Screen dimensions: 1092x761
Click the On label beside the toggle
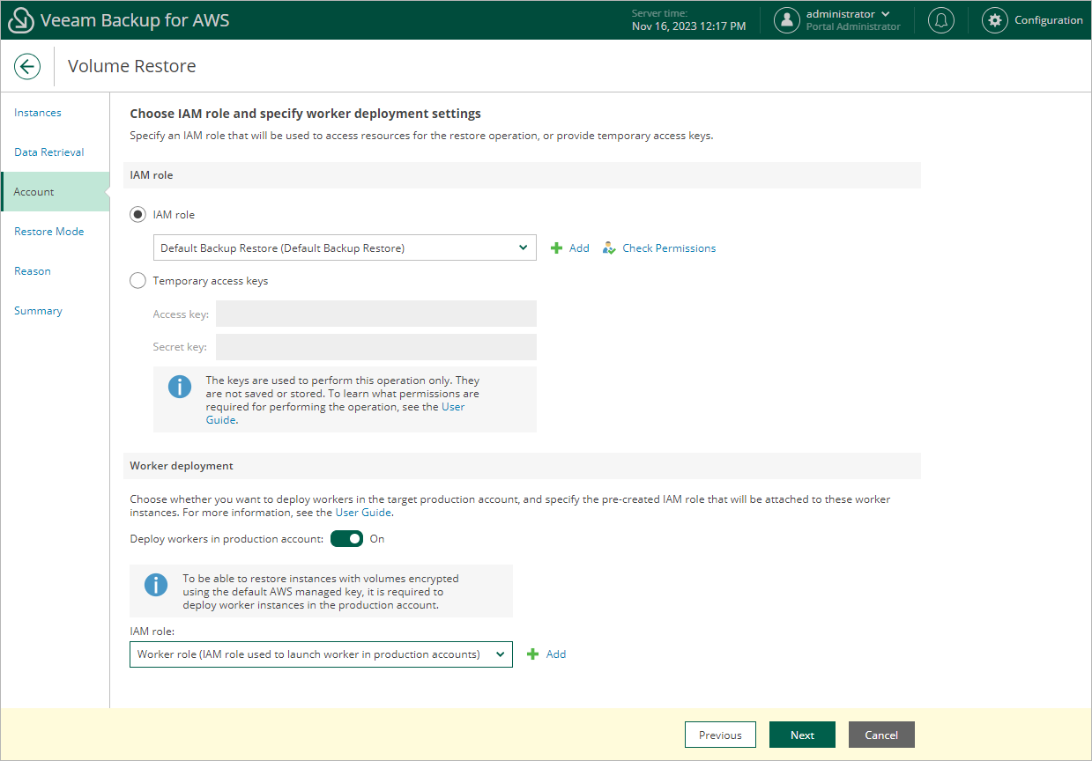click(377, 539)
